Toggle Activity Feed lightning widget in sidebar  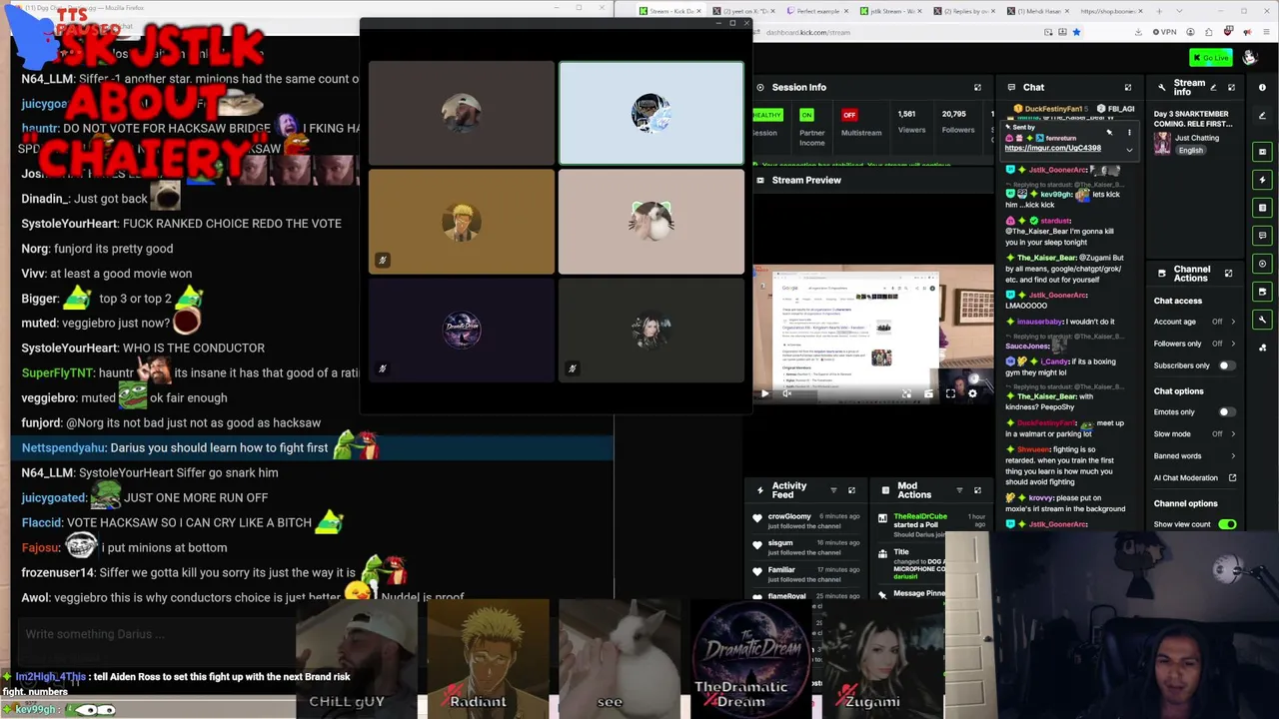(x=1263, y=180)
